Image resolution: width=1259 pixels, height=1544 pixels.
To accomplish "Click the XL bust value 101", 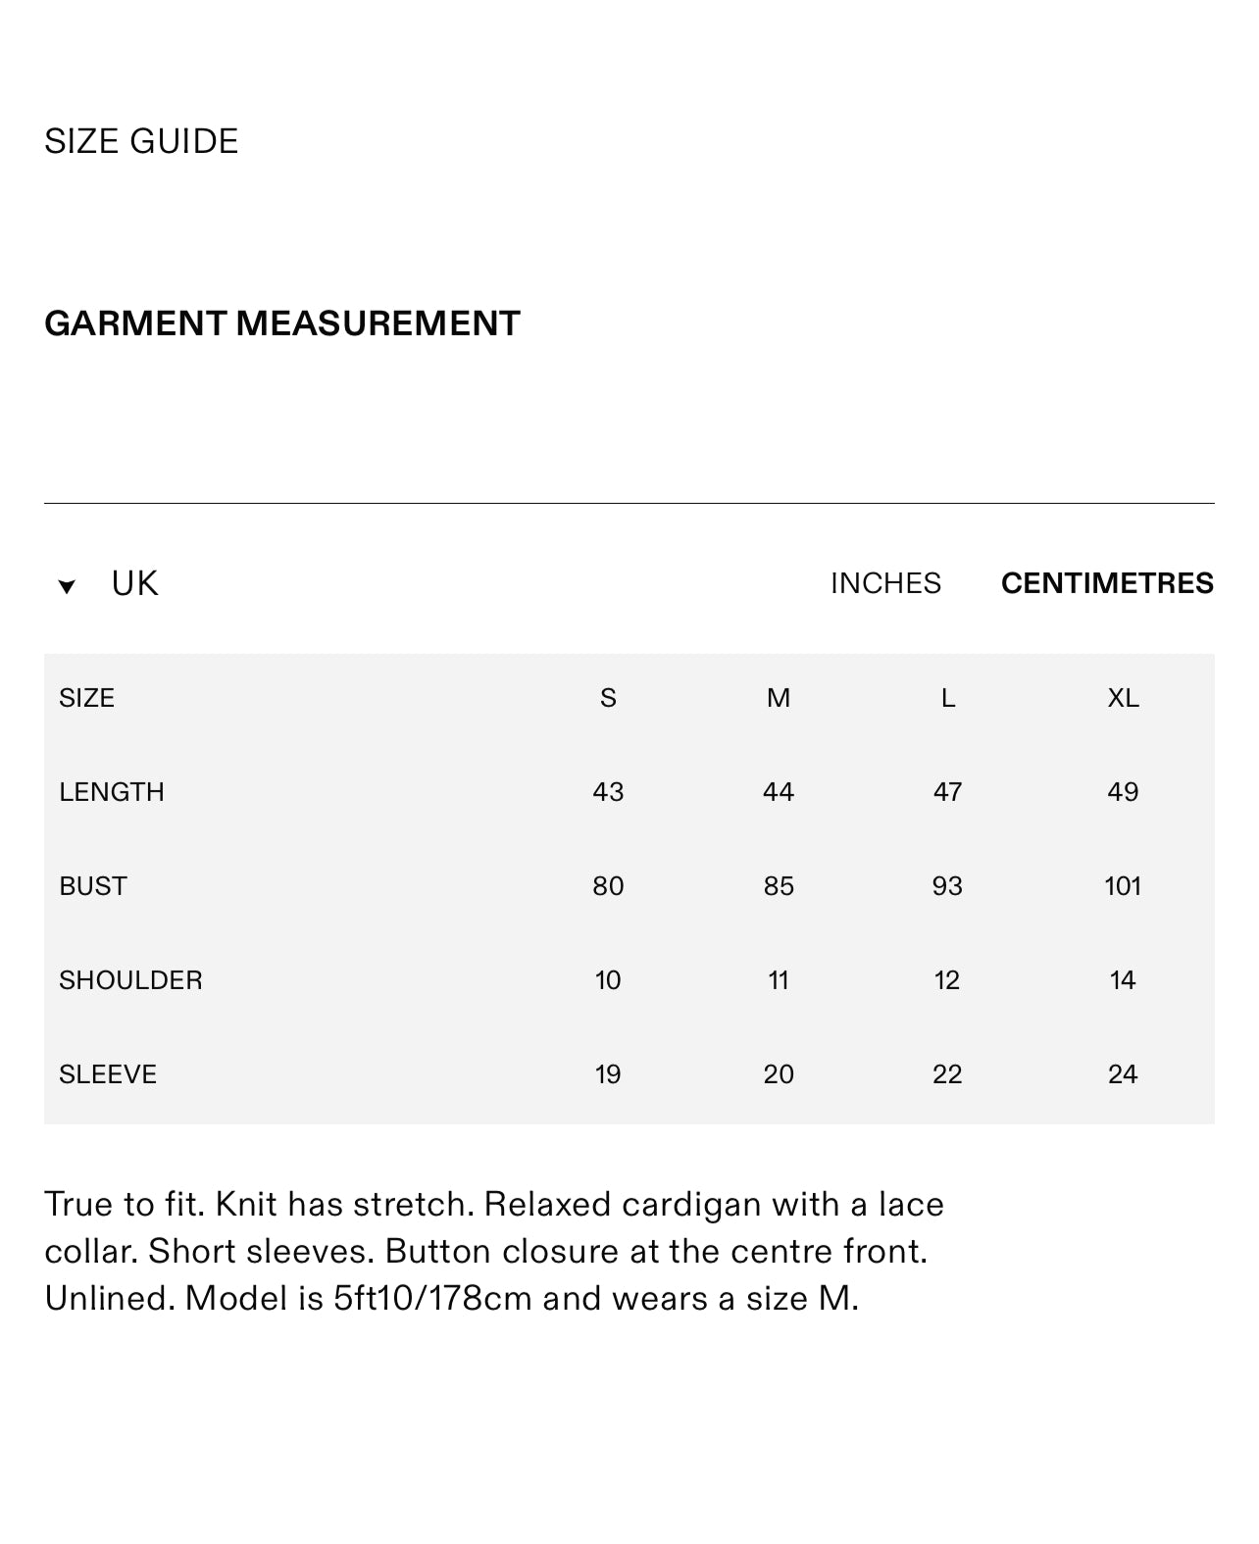I will (x=1123, y=886).
